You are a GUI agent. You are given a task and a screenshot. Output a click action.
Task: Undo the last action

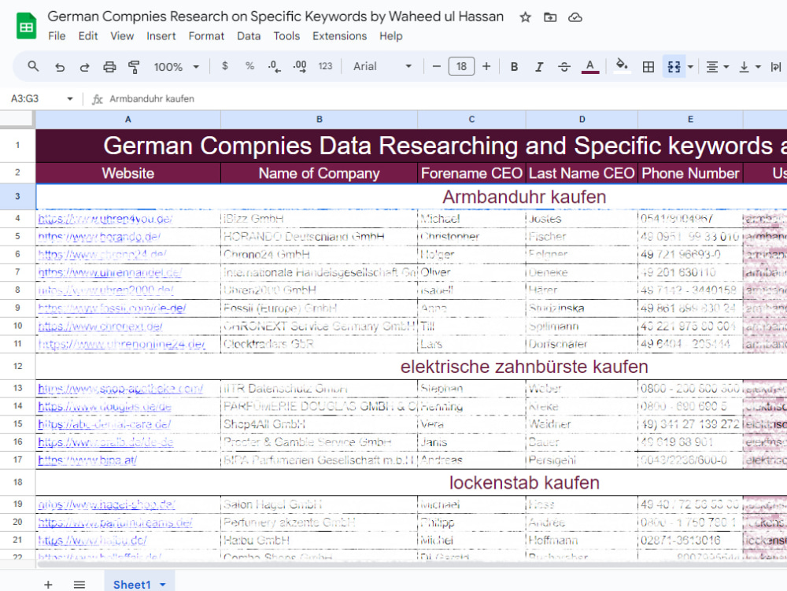(x=59, y=67)
